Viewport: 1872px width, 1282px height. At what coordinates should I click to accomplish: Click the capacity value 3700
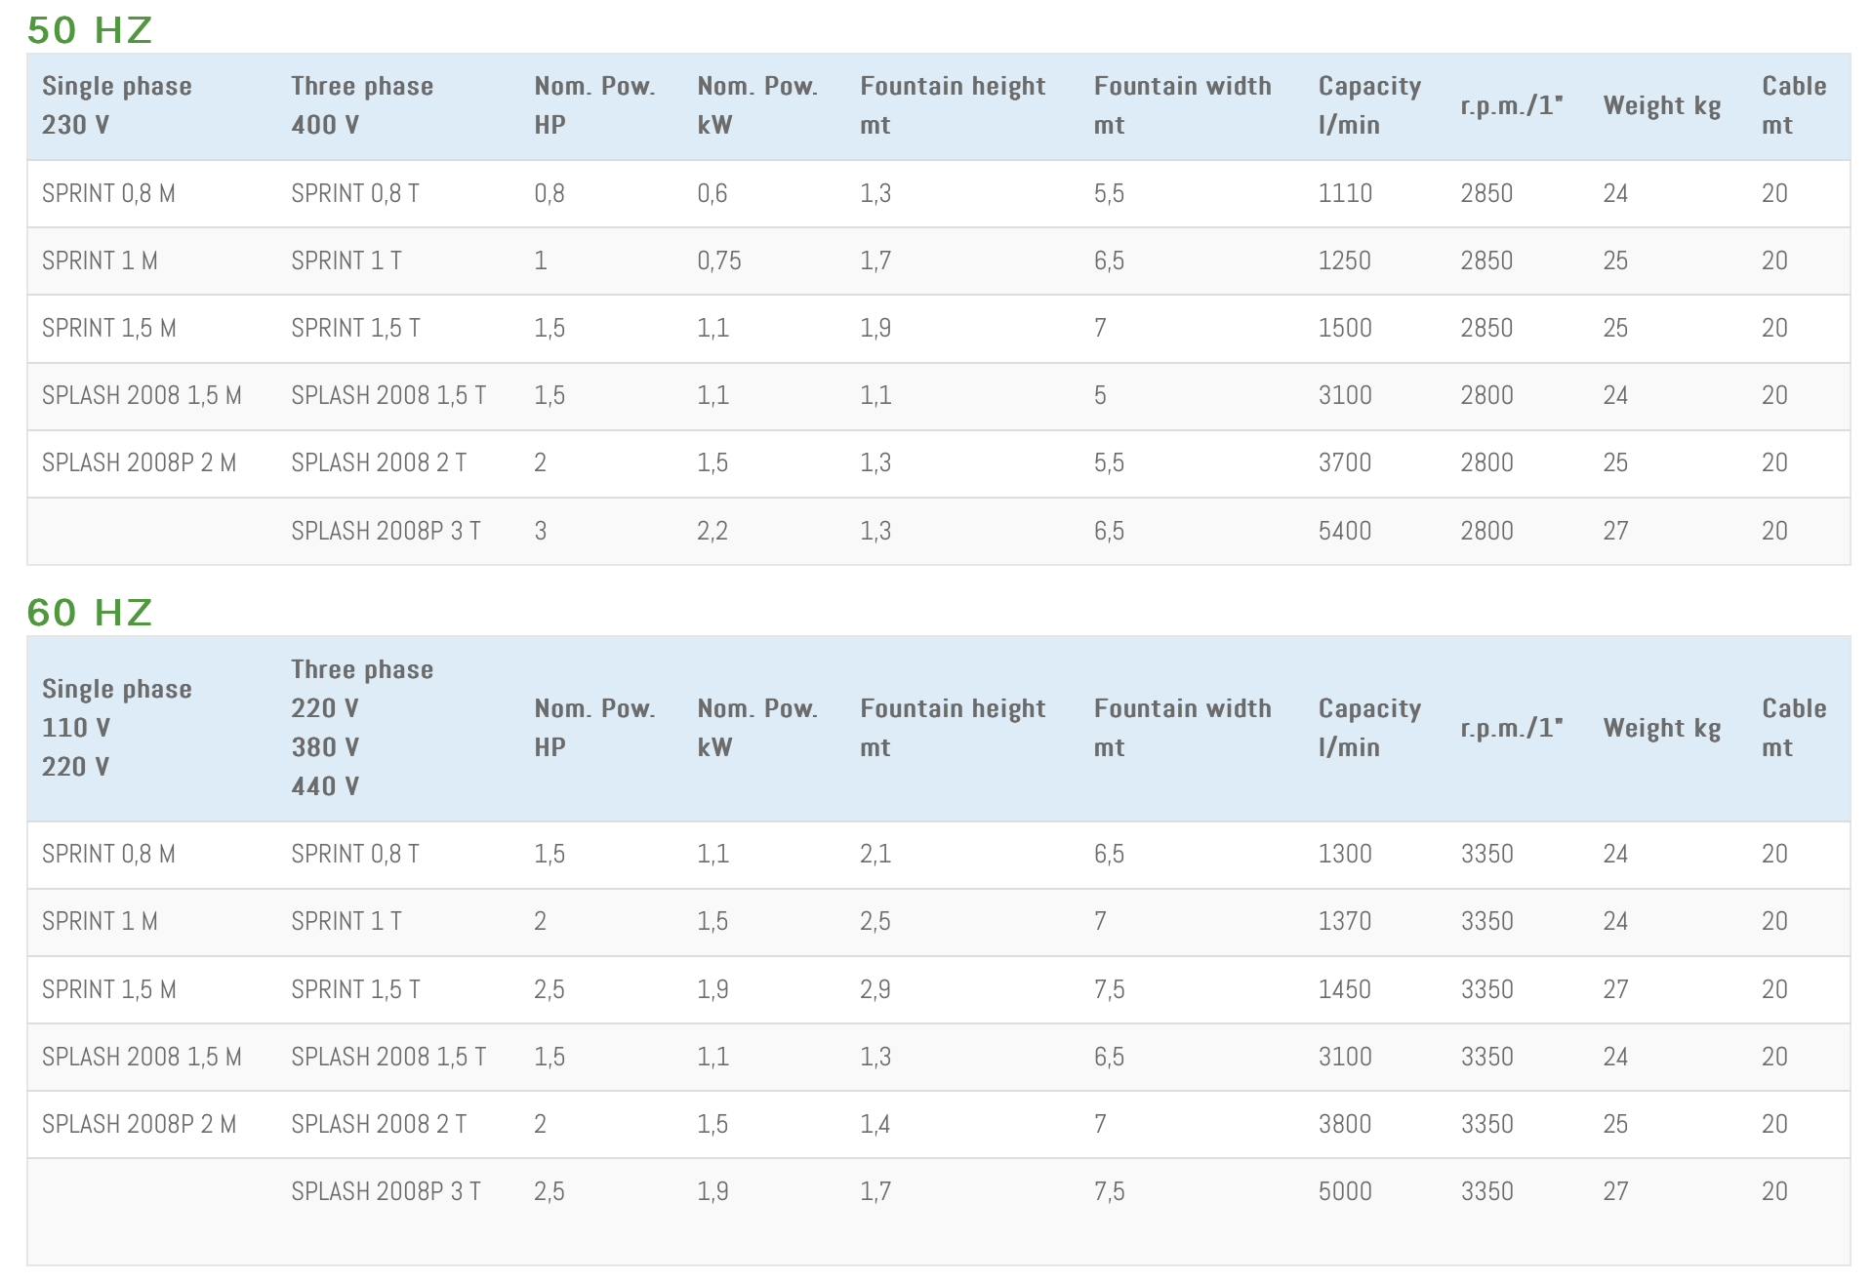1344,463
